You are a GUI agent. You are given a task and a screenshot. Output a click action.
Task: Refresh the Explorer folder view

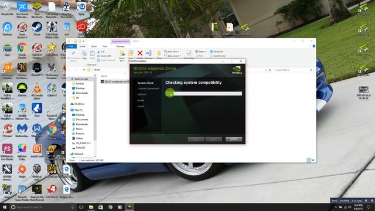coord(270,70)
